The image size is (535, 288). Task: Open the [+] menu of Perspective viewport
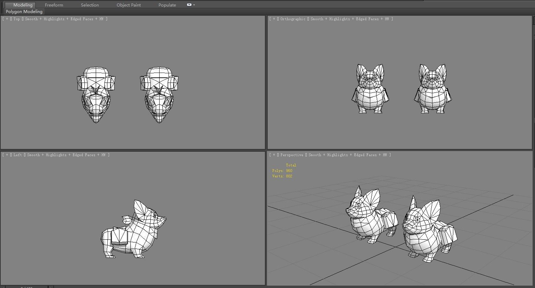click(x=274, y=155)
